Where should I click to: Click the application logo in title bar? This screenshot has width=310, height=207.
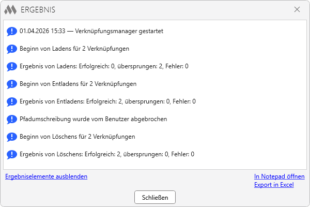pyautogui.click(x=10, y=9)
